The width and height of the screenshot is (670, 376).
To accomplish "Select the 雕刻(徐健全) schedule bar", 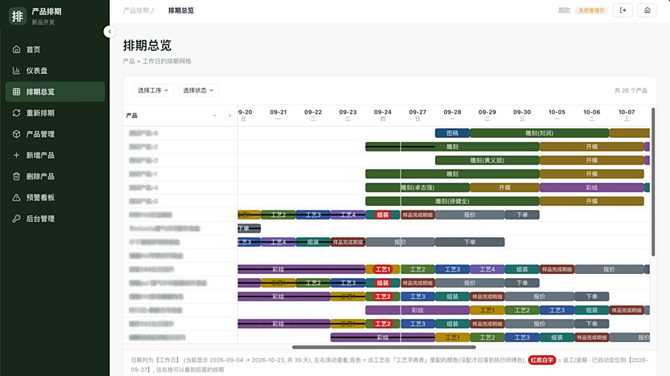I will pos(453,201).
